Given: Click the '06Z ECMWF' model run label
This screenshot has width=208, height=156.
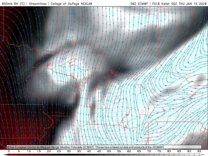Looking at the screenshot, I should 139,4.
